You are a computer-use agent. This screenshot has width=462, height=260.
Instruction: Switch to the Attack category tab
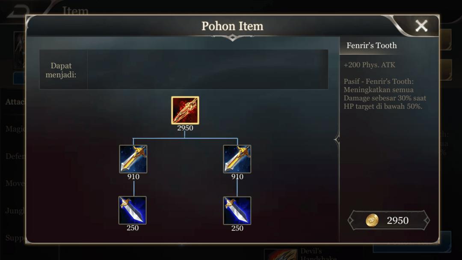coord(15,102)
